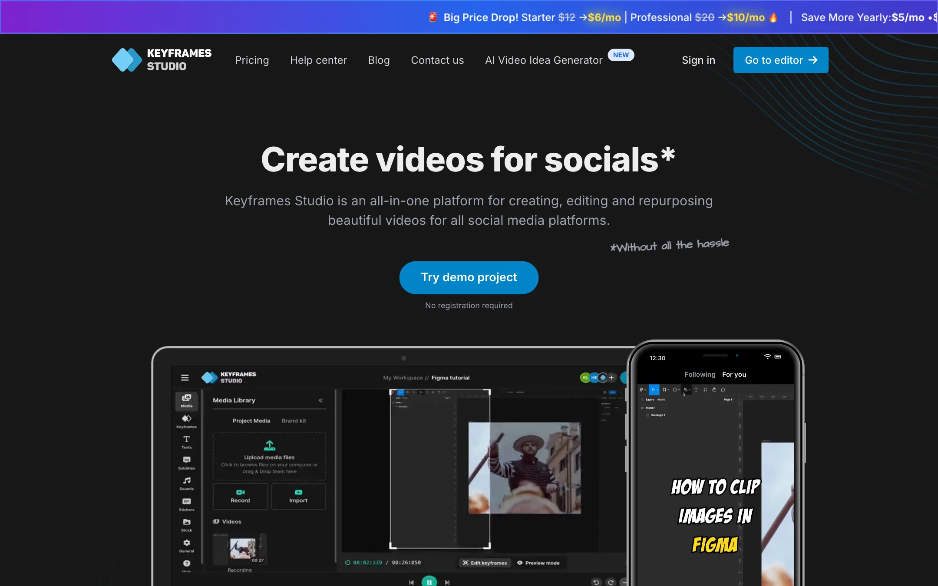The image size is (938, 586).
Task: Select the Stock sidebar icon
Action: (187, 525)
